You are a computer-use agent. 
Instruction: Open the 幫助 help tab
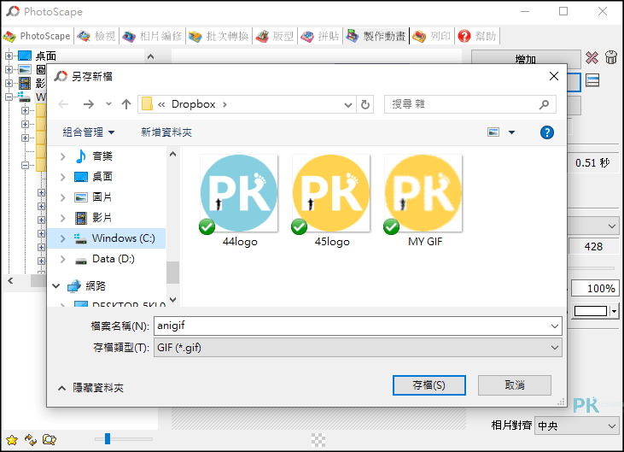pos(477,36)
